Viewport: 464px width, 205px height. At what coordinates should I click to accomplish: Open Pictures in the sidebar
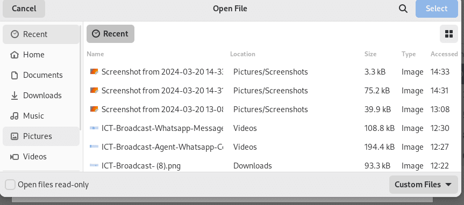(x=41, y=136)
